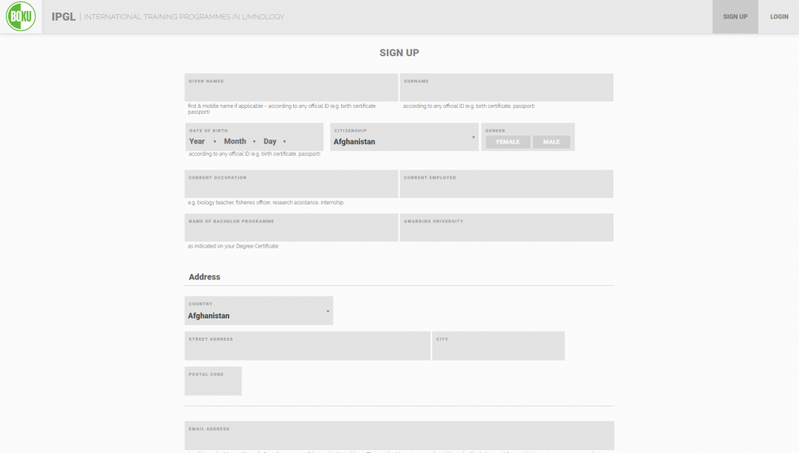799x453 pixels.
Task: Click the Current Employer field
Action: [506, 186]
